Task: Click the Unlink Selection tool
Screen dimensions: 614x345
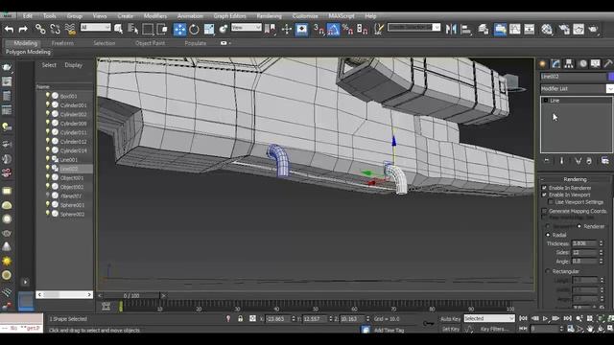Action: click(x=56, y=29)
